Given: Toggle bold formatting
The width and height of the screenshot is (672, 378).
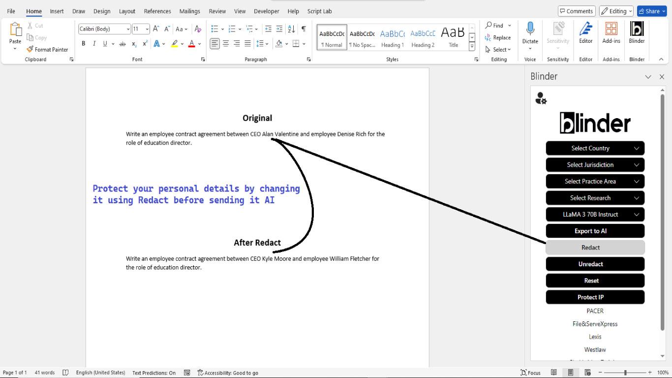Looking at the screenshot, I should click(x=83, y=43).
